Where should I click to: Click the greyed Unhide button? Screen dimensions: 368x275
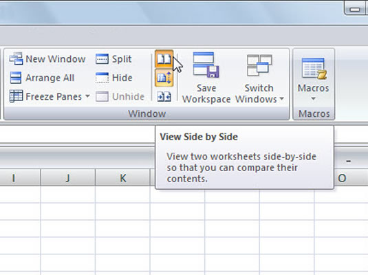120,96
